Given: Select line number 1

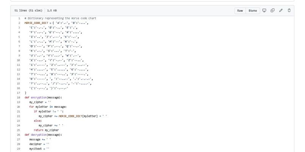Looking at the screenshot, I should point(19,18).
